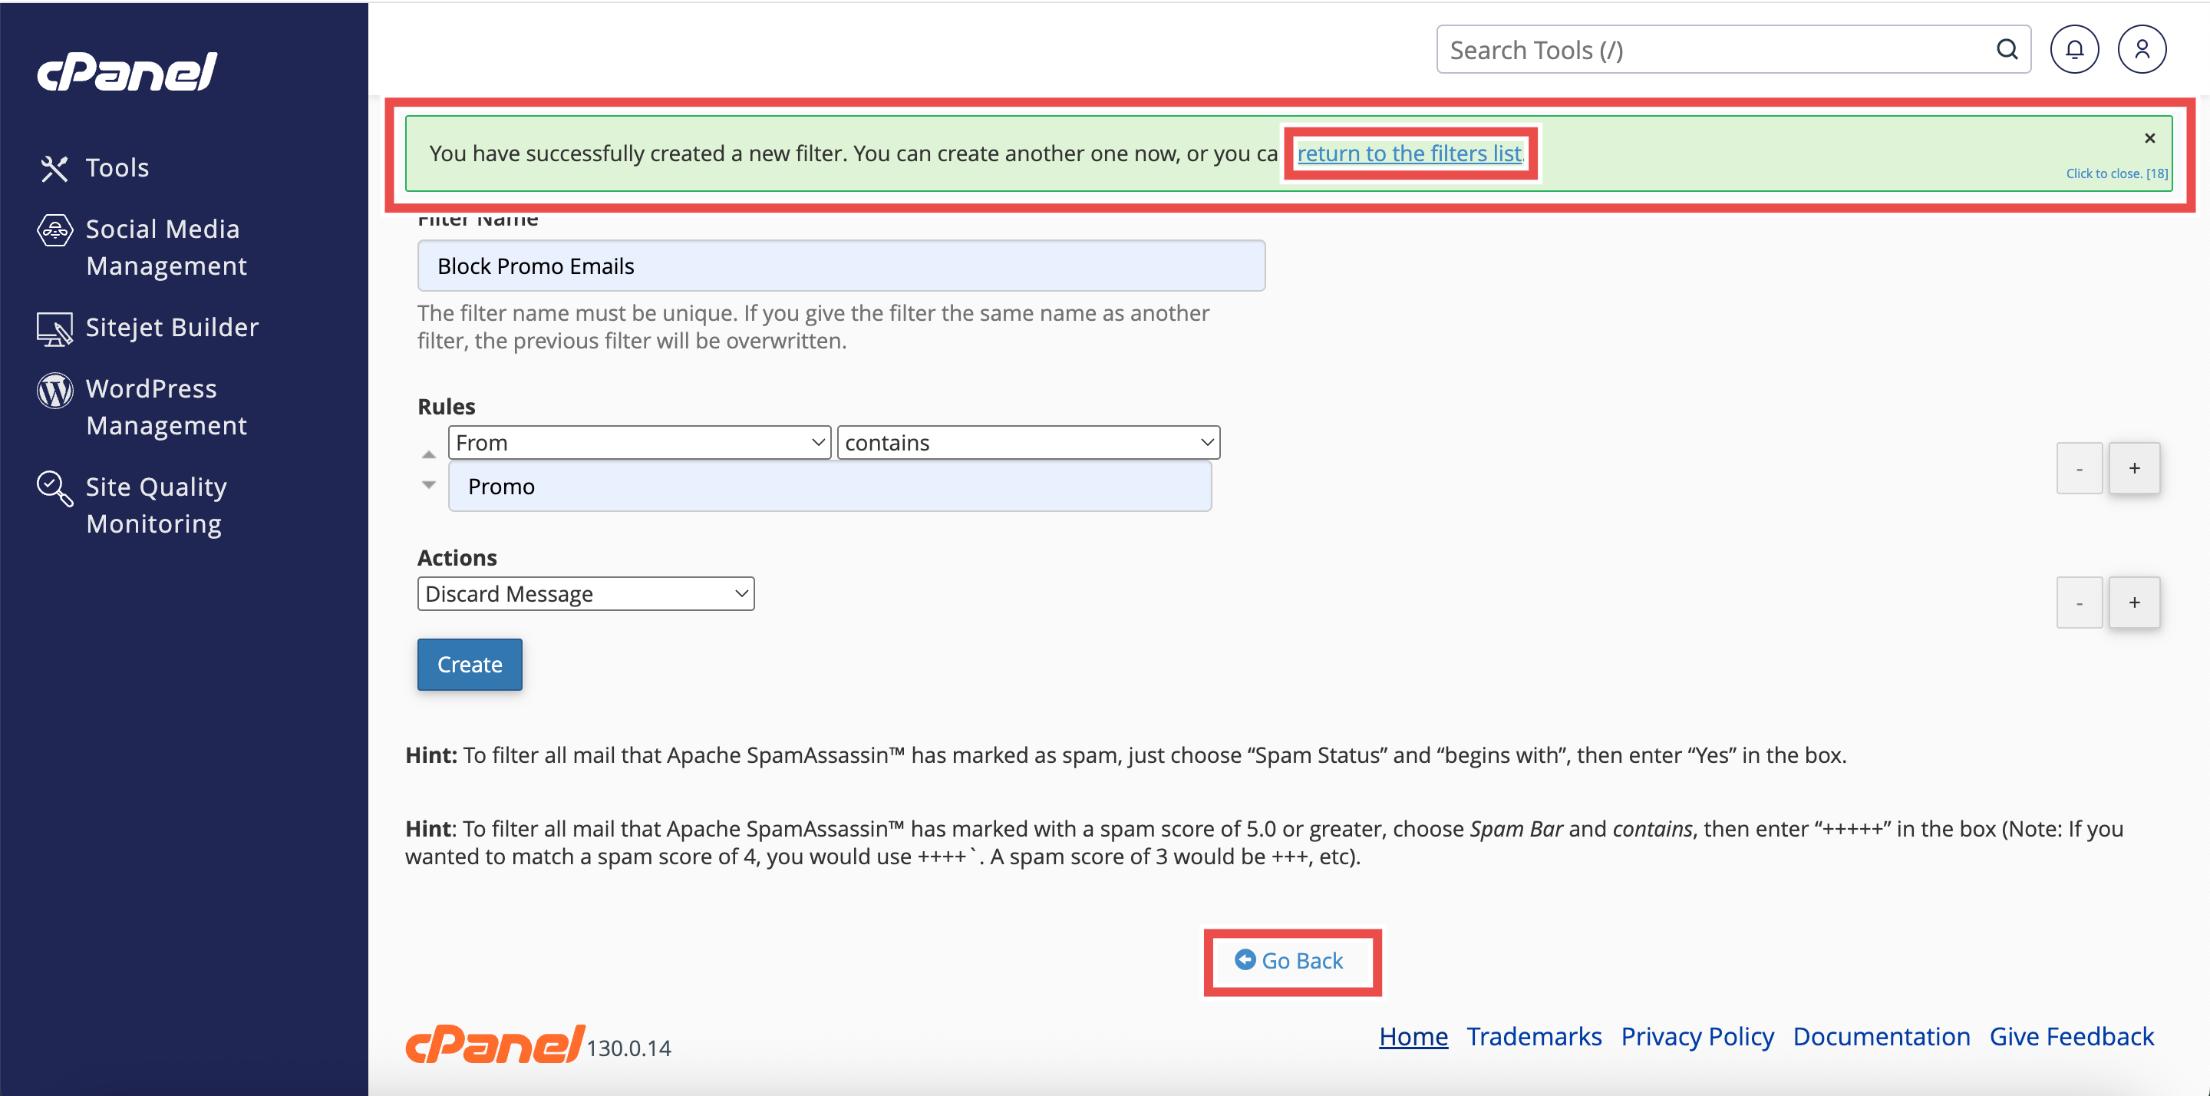Open Social Media Management in sidebar

162,247
